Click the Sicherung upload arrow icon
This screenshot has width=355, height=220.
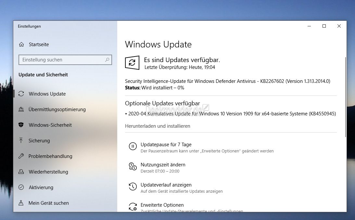tap(21, 140)
